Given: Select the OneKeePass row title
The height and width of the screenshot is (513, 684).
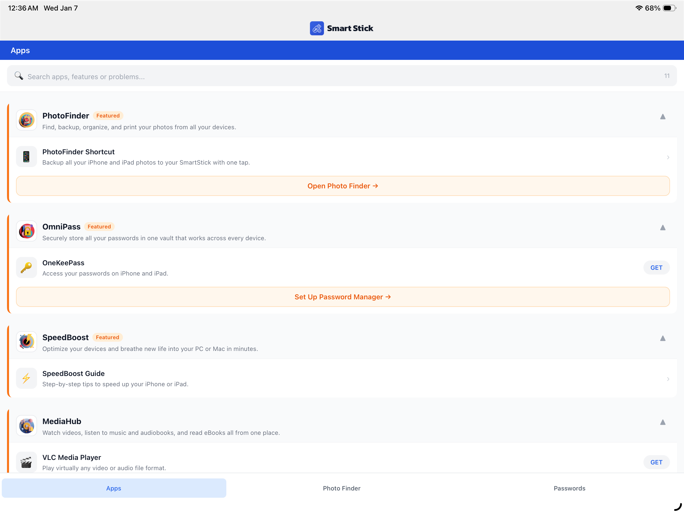Looking at the screenshot, I should pyautogui.click(x=63, y=263).
